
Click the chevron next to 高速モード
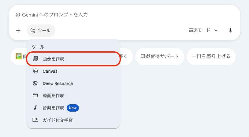(x=216, y=30)
